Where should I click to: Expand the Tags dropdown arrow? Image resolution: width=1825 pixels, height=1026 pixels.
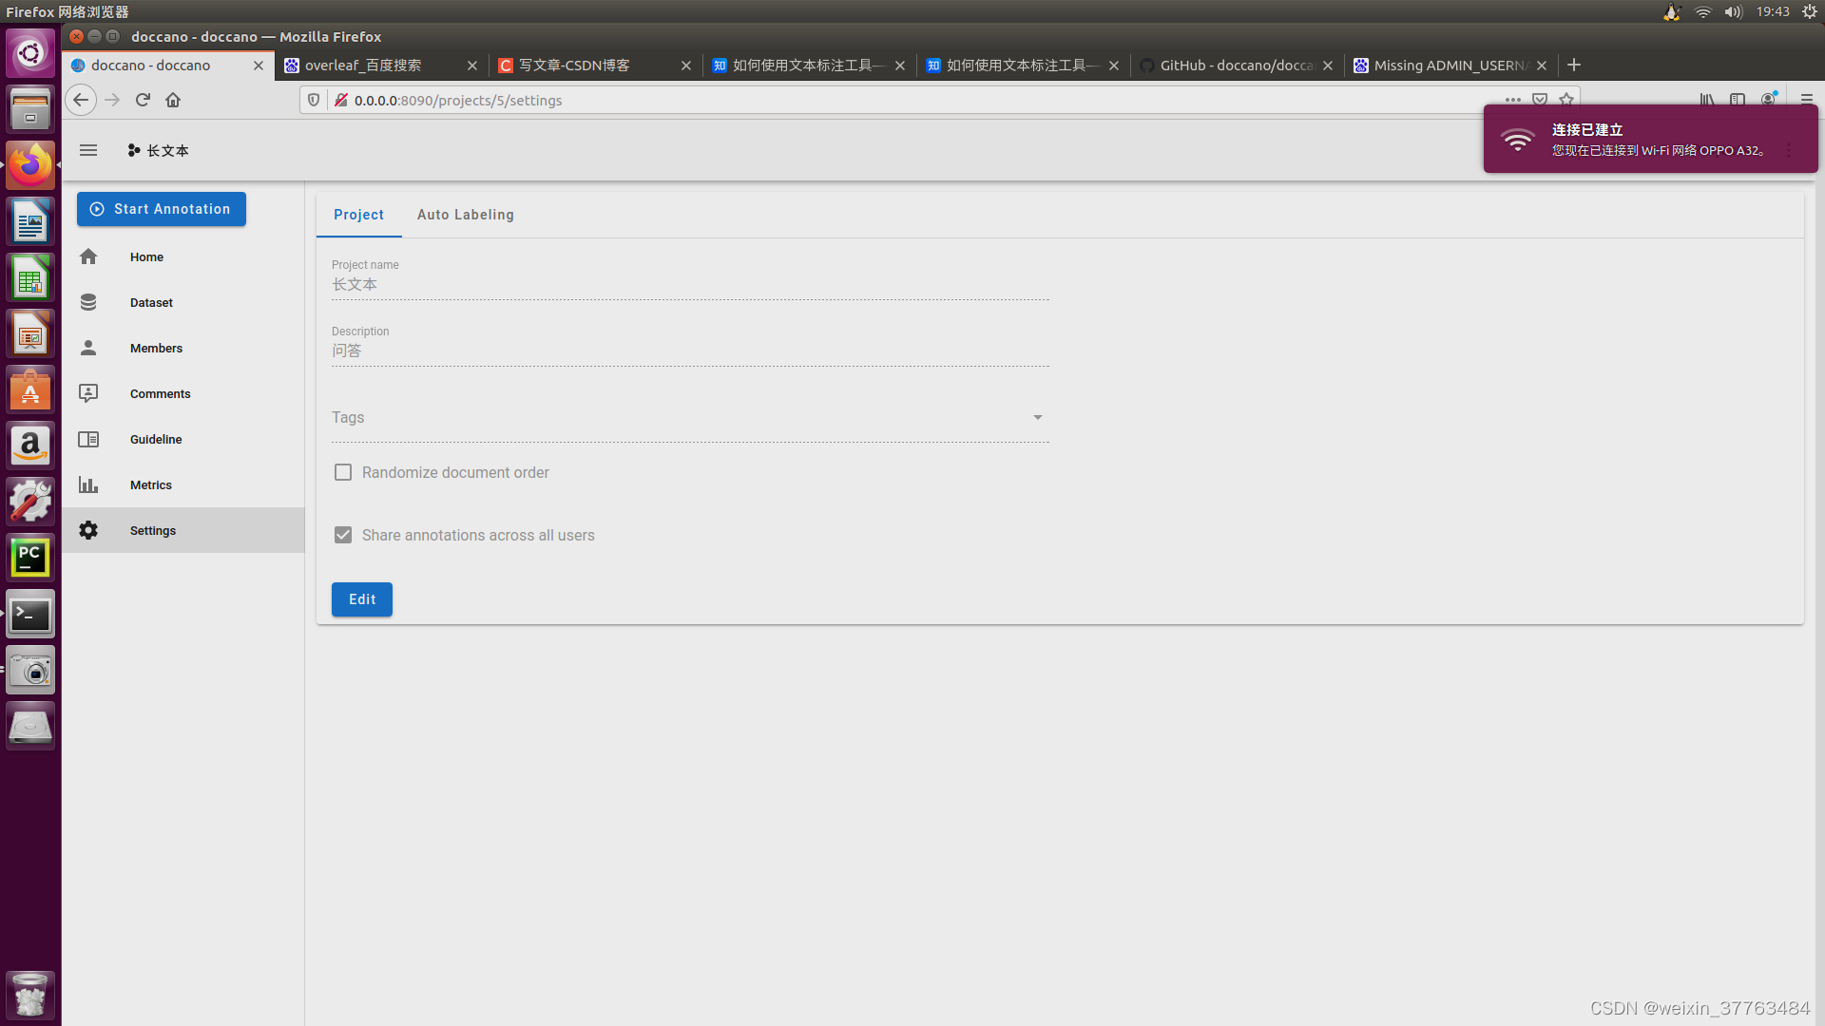pyautogui.click(x=1037, y=417)
